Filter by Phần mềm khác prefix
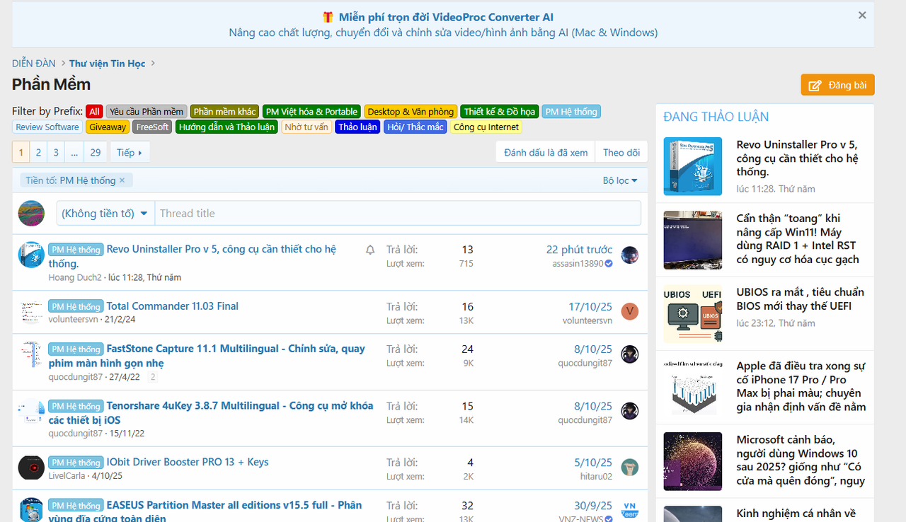The image size is (906, 522). (x=225, y=112)
